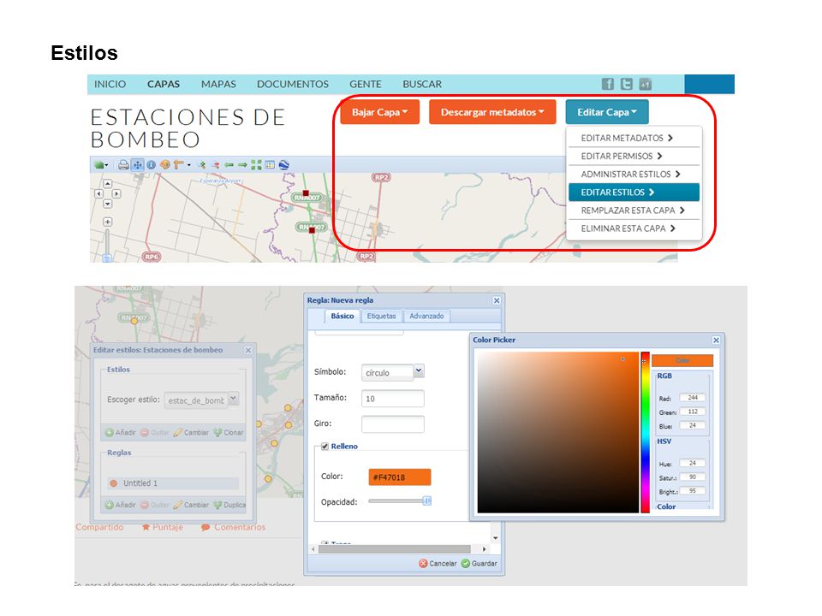Go to INICIO in the navigation bar
The image size is (822, 616).
(110, 85)
